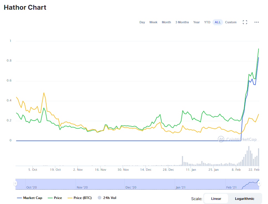Switch chart to Year range
The width and height of the screenshot is (268, 204).
pyautogui.click(x=196, y=22)
